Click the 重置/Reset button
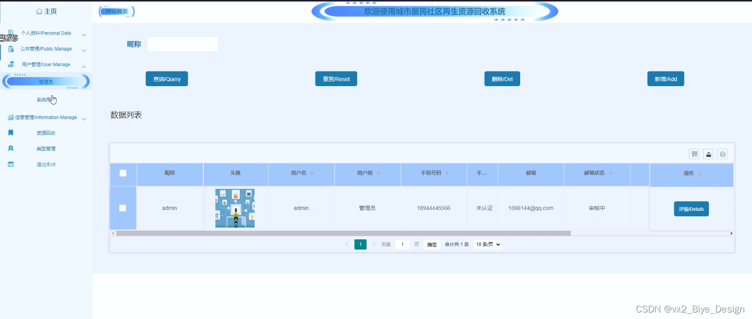The image size is (752, 319). [x=336, y=79]
